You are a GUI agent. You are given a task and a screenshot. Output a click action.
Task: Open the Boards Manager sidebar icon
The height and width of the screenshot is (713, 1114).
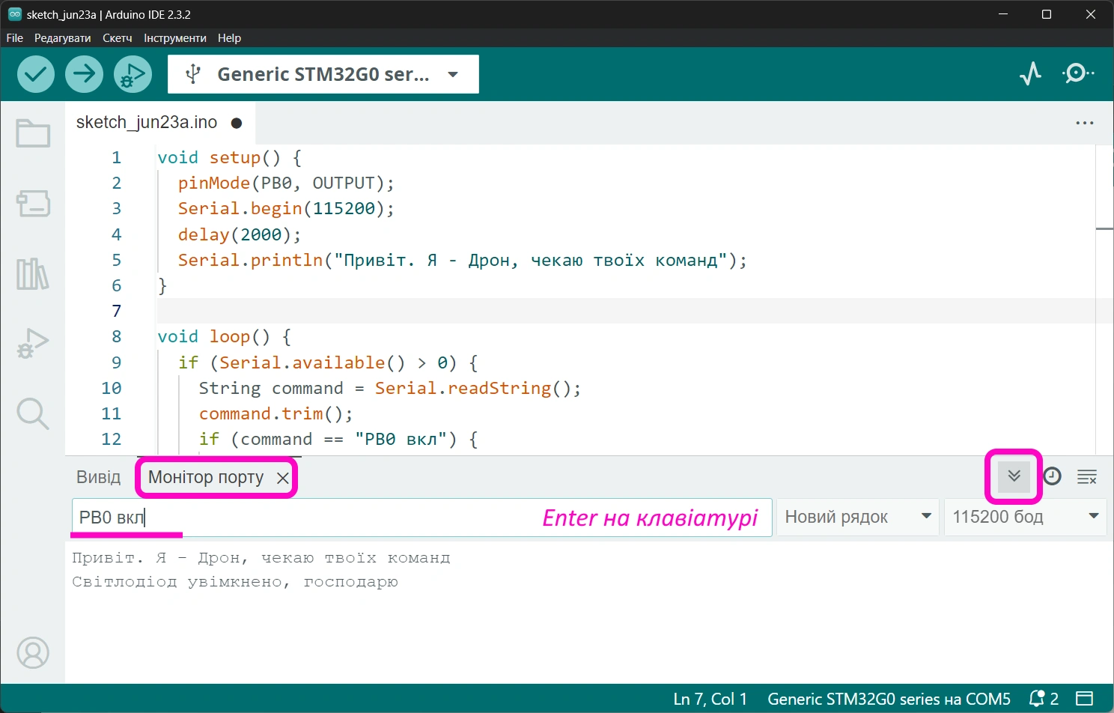pyautogui.click(x=33, y=203)
